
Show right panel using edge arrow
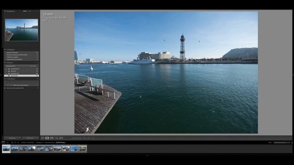(x=293, y=75)
